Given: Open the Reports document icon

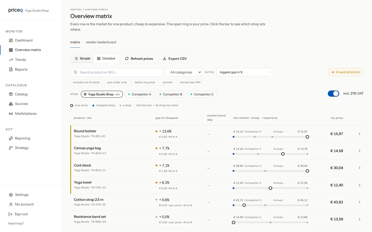Looking at the screenshot, I should pos(11,69).
